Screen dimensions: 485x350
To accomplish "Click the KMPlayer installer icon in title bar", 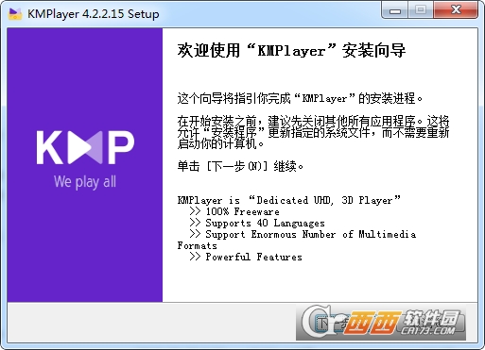I will pyautogui.click(x=14, y=14).
